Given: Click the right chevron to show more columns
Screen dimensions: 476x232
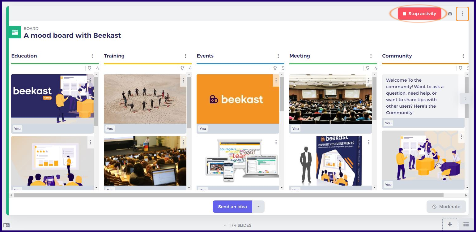Looking at the screenshot, I should click(x=465, y=99).
